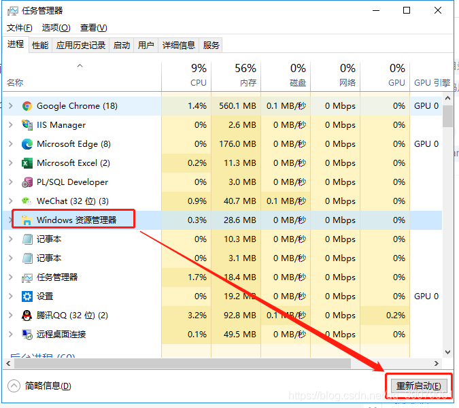This screenshot has height=408, width=459.
Task: Select the Windows 资源管理器 process name
Action: coord(76,220)
